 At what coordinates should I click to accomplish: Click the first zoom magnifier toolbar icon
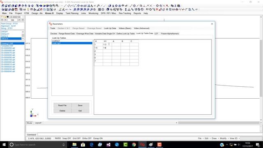coord(75,9)
